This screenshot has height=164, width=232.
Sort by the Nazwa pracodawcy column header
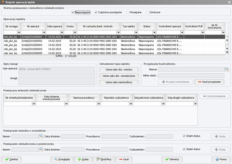pyautogui.click(x=84, y=98)
